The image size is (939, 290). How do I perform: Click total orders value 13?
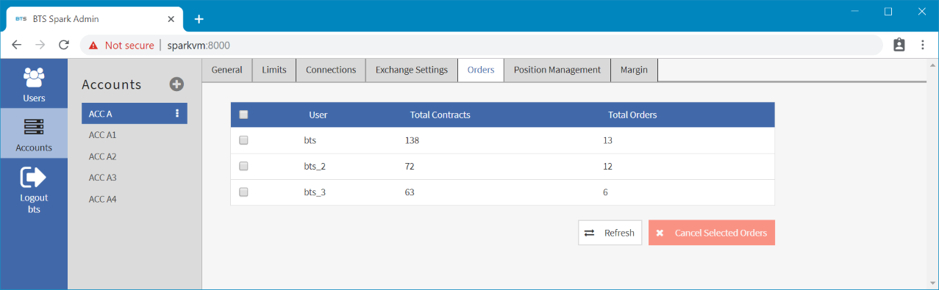607,140
